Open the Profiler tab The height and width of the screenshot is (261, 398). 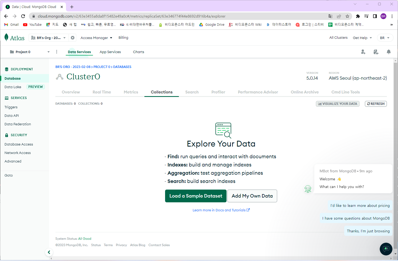218,92
